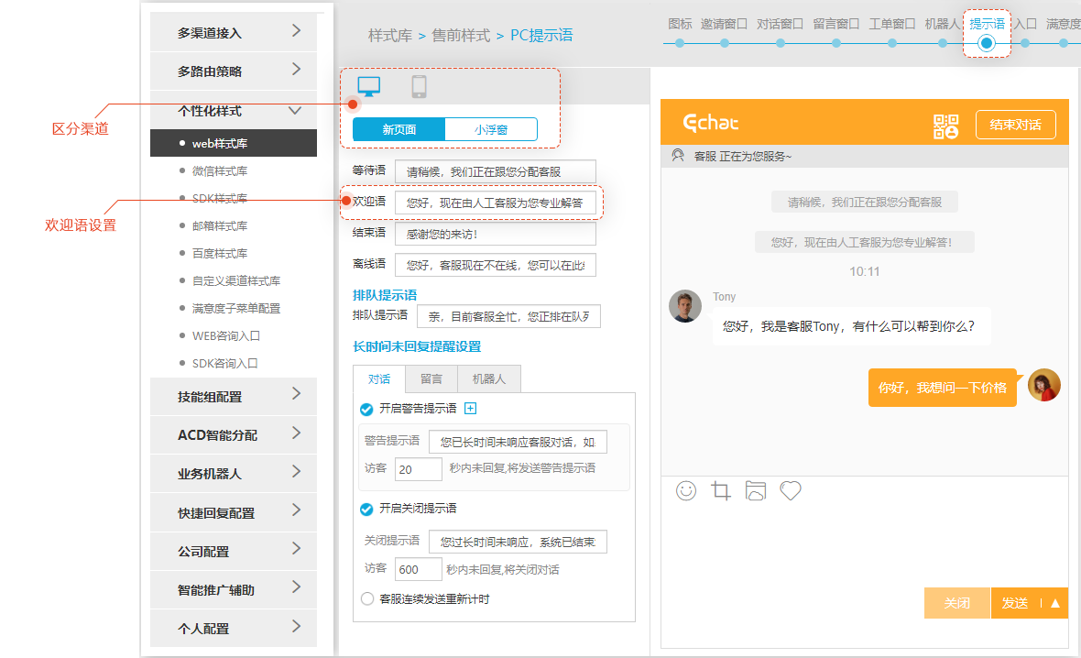Select the desktop PC channel icon
1081x658 pixels.
coord(368,87)
